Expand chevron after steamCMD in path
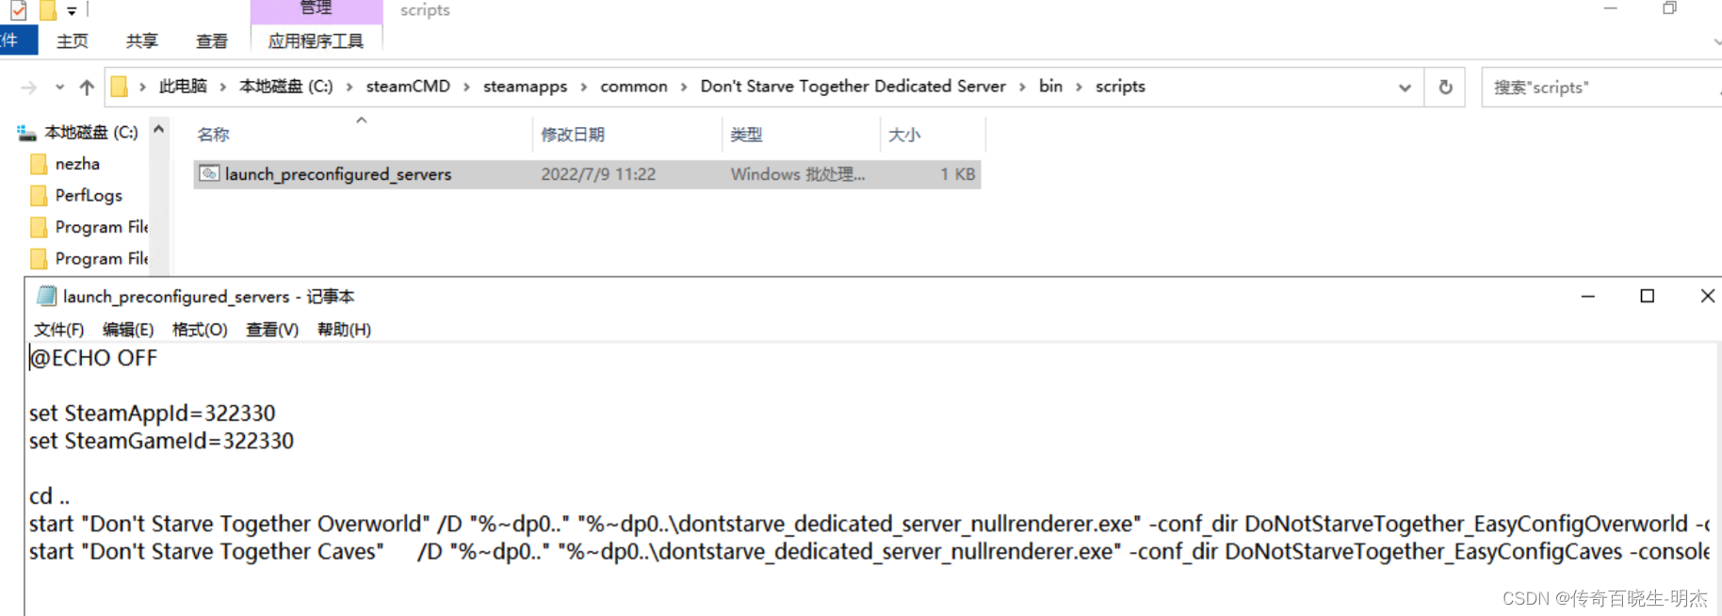This screenshot has width=1722, height=616. click(x=466, y=87)
